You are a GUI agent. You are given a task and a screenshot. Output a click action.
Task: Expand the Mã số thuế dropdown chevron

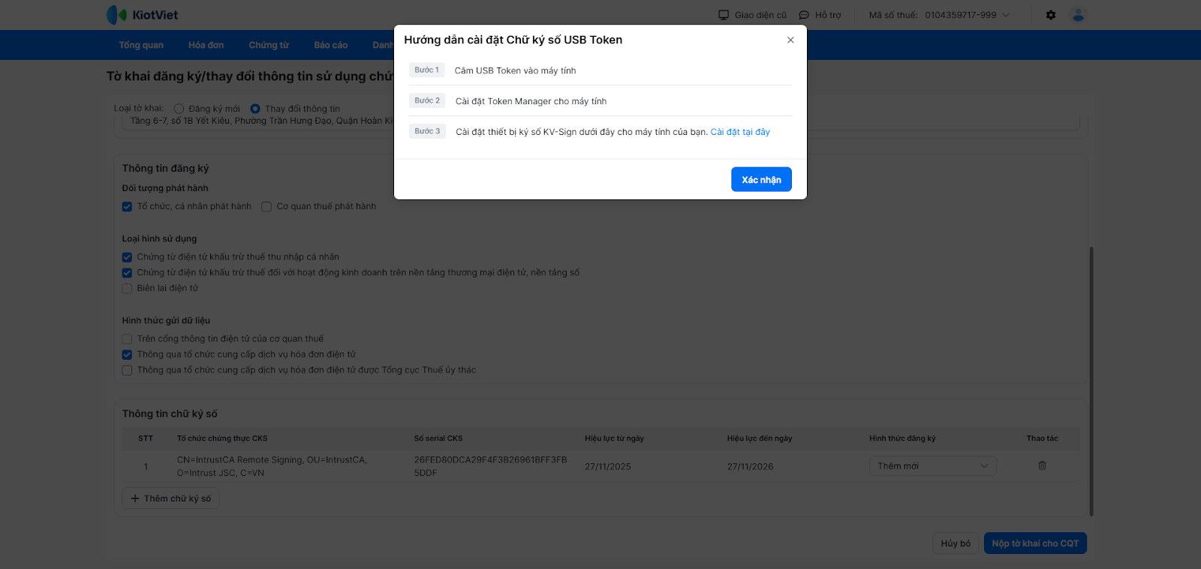1006,15
